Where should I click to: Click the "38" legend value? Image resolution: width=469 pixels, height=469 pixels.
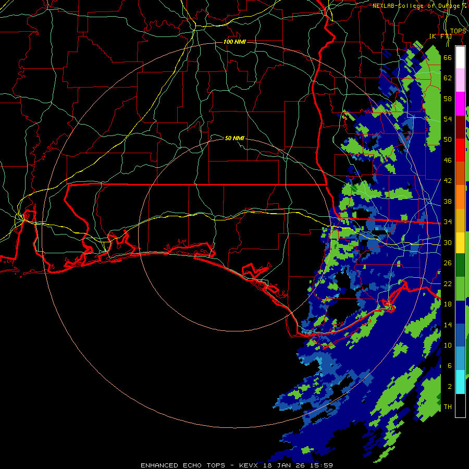(448, 202)
